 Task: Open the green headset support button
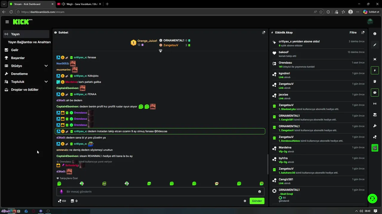pos(372,198)
